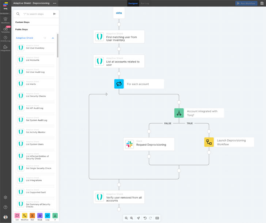Open Activity Log in sidebar

(5, 39)
